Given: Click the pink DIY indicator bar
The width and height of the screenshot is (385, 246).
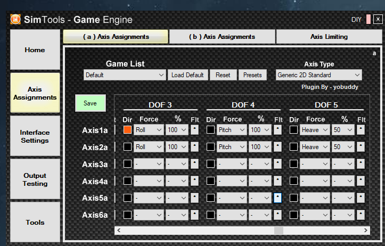Looking at the screenshot, I should pos(368,19).
